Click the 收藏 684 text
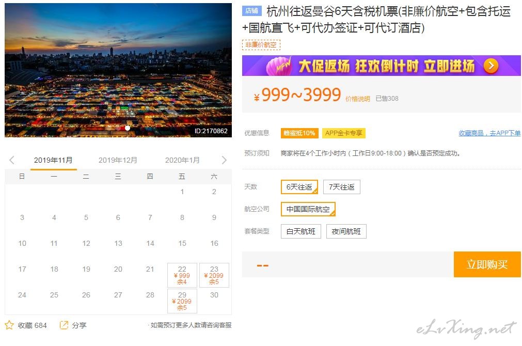The width and height of the screenshot is (522, 346). [x=33, y=325]
